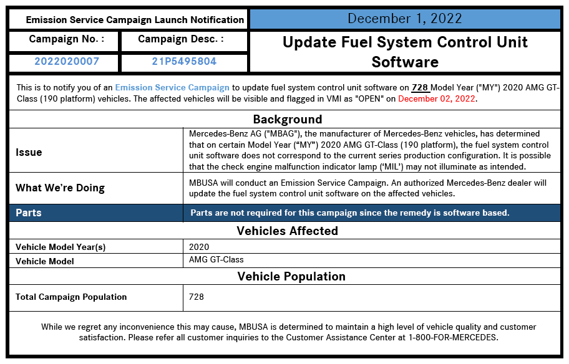Click the 'Update Fuel System Control Unit Software' title

click(x=405, y=52)
